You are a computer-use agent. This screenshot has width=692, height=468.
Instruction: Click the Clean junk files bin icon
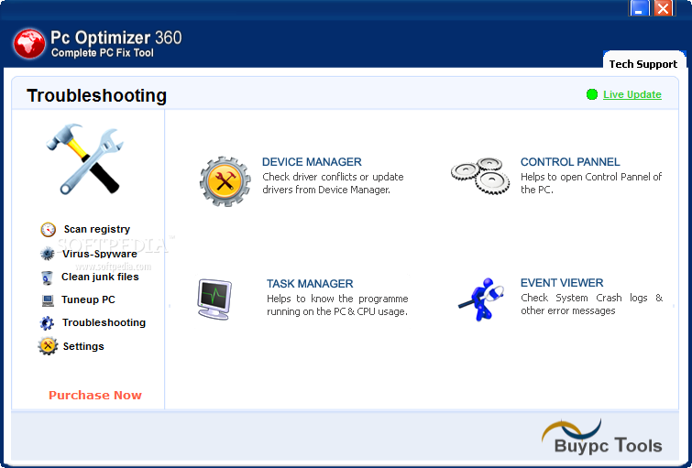(47, 278)
